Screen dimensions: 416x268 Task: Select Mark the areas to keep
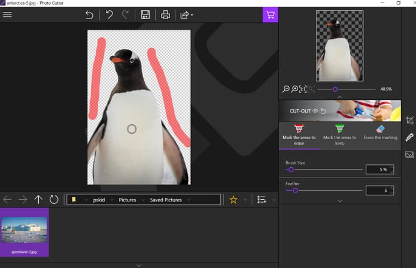[x=339, y=135]
